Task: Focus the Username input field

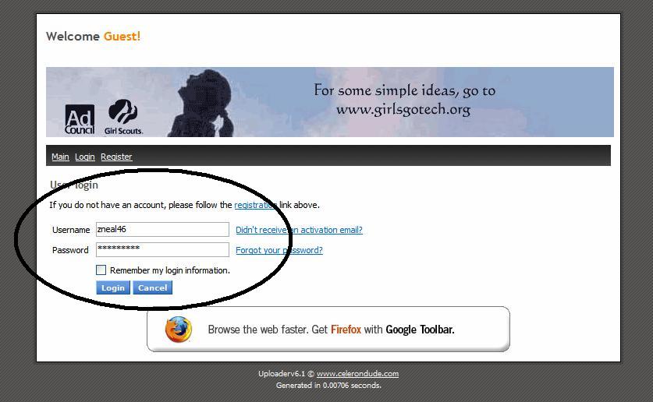Action: point(162,230)
